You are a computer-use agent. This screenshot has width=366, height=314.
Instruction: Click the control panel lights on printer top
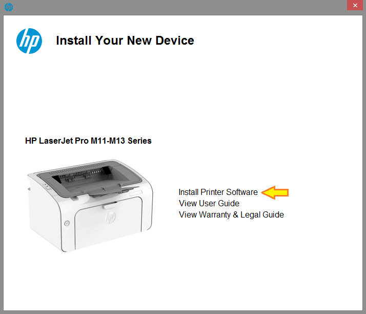(46, 186)
